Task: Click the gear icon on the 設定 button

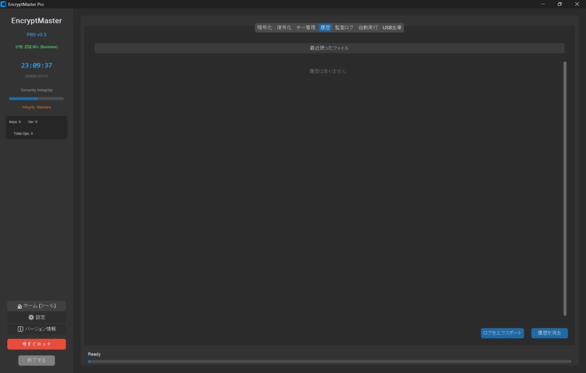Action: coord(31,317)
